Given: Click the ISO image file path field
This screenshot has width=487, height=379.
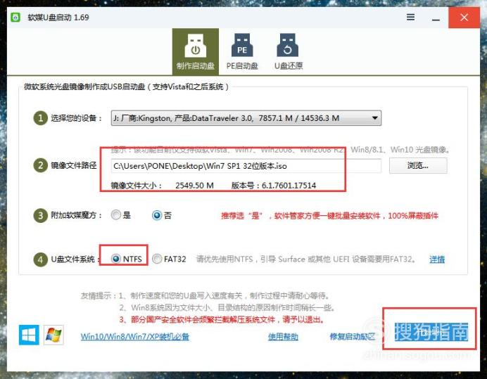Looking at the screenshot, I should [246, 166].
